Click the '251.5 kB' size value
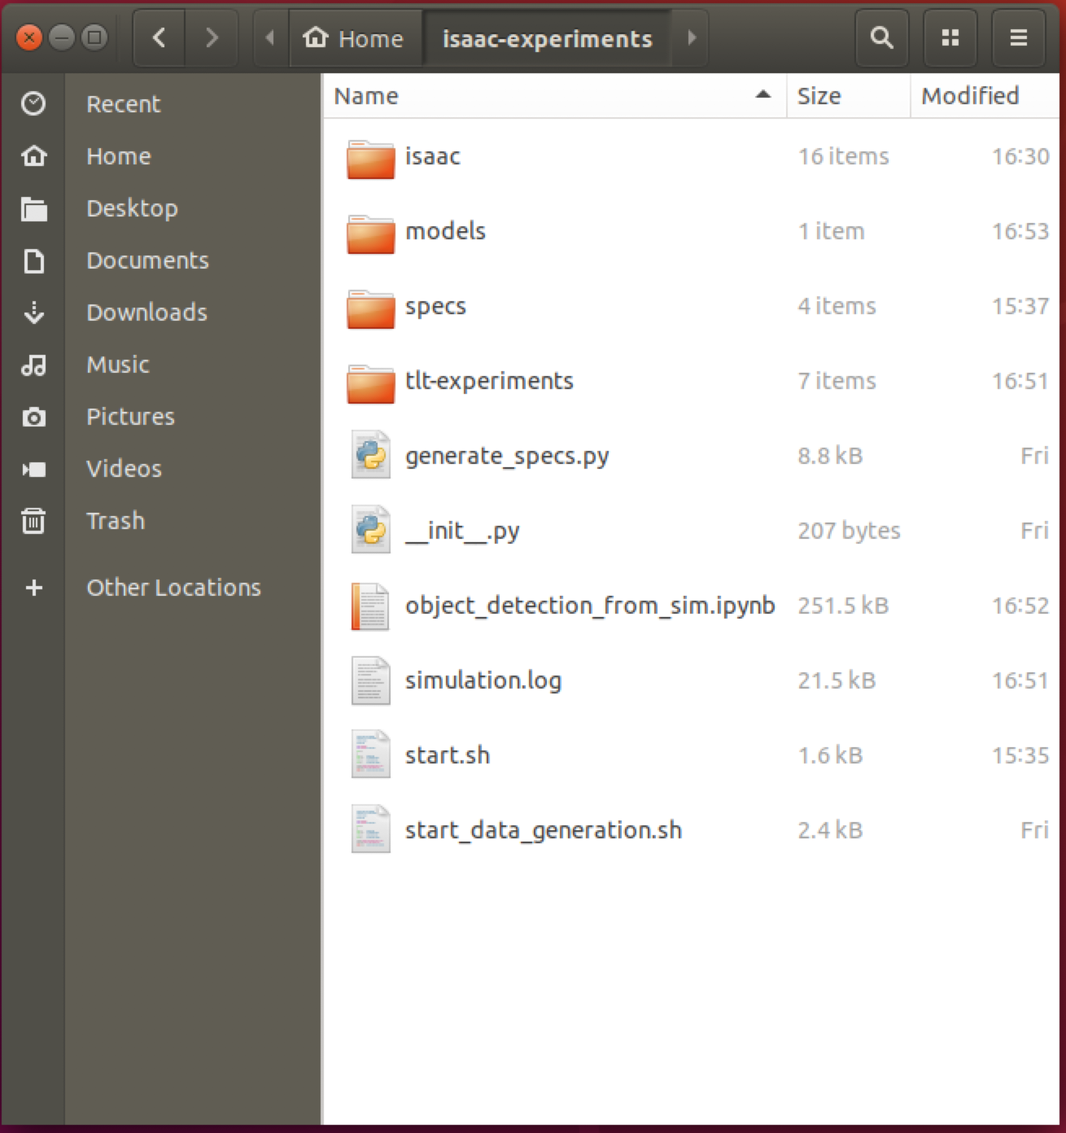The width and height of the screenshot is (1066, 1133). pyautogui.click(x=843, y=606)
